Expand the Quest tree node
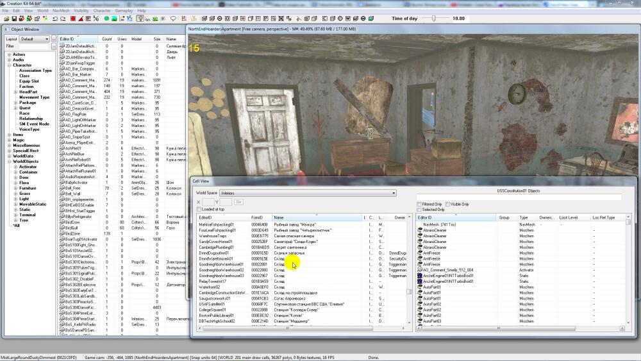Image resolution: width=641 pixels, height=361 pixels. (16, 108)
